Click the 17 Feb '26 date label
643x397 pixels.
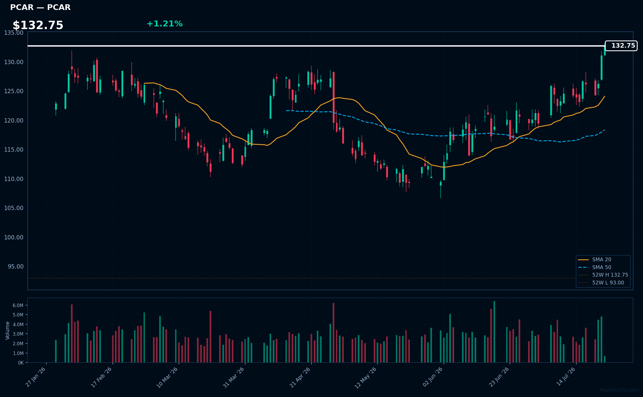coord(101,377)
